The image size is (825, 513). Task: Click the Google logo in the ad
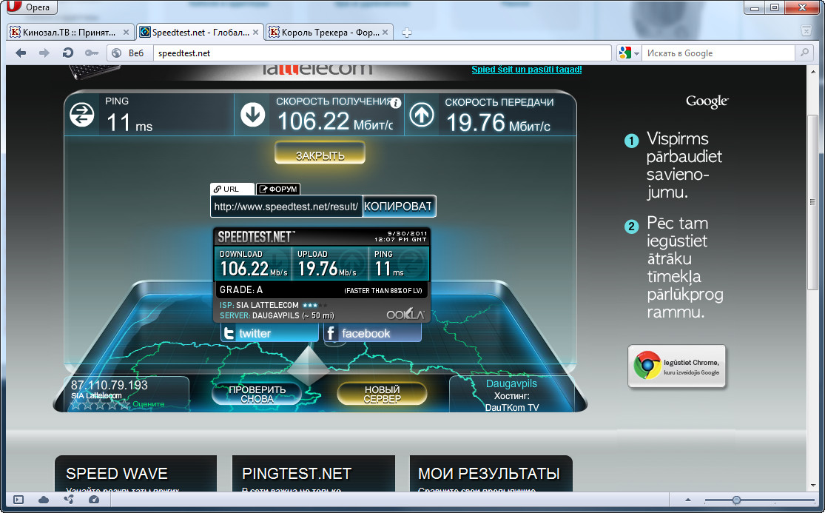click(x=707, y=101)
